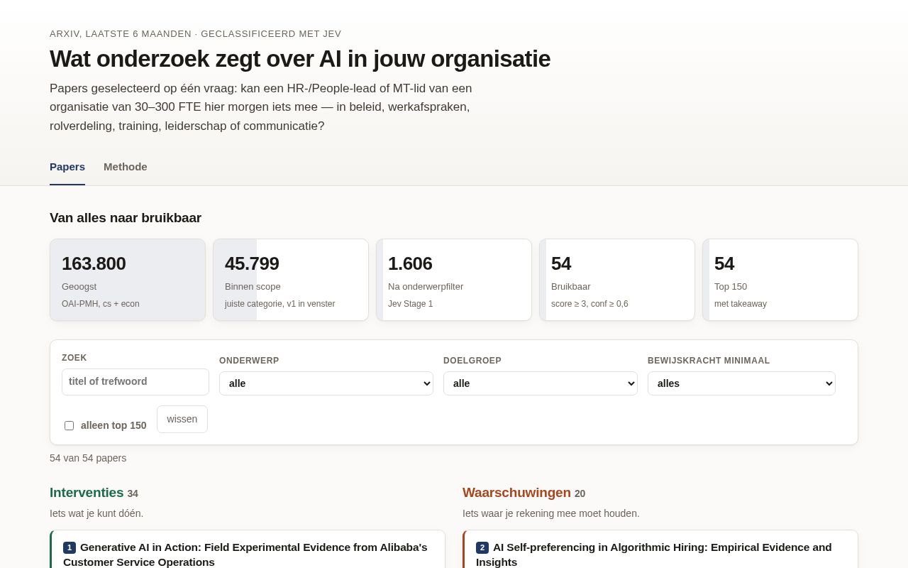Open the Doelgroep dropdown
Image resolution: width=908 pixels, height=568 pixels.
[x=541, y=383]
